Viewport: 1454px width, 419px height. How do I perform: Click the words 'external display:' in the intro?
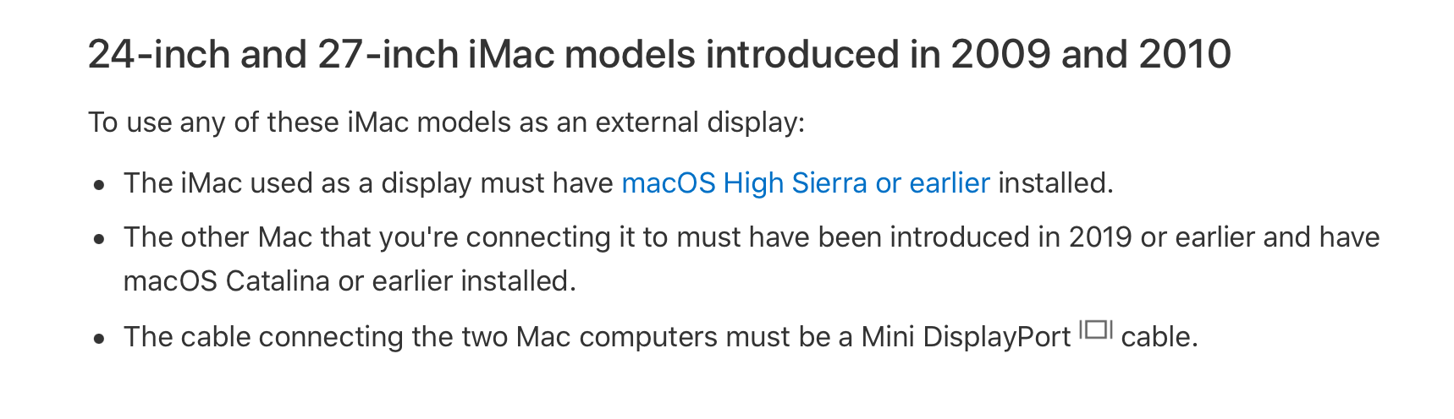pos(700,122)
